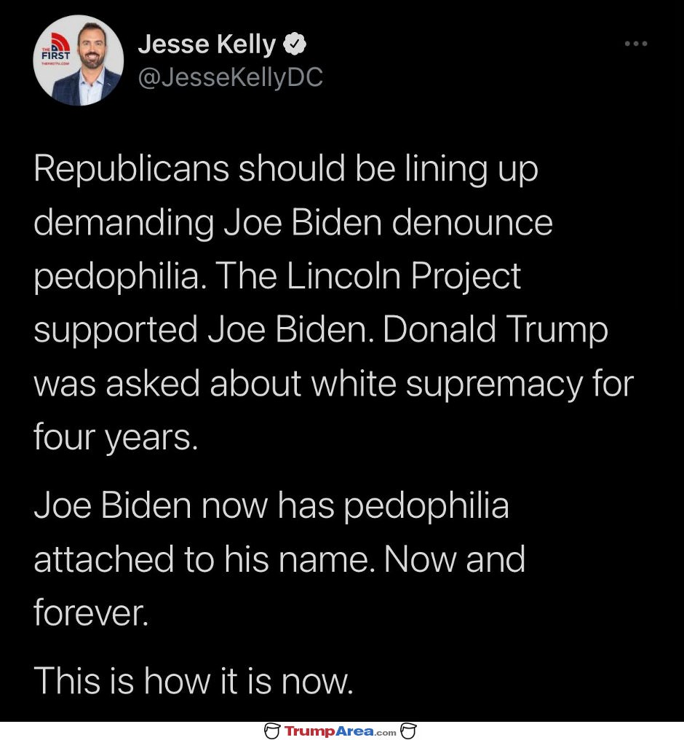The width and height of the screenshot is (684, 740).
Task: Click the "four years." line
Action: [x=116, y=437]
